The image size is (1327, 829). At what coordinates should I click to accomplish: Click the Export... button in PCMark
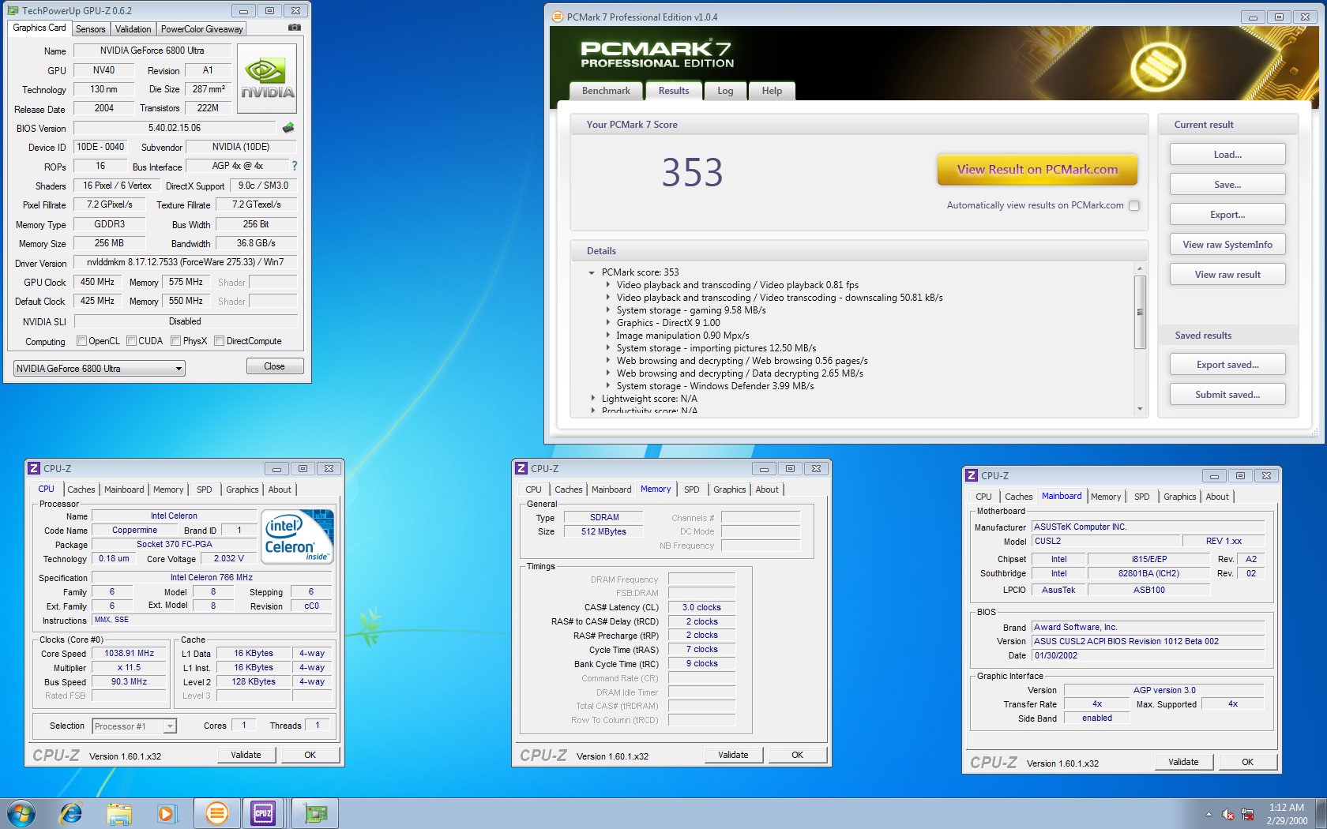pos(1227,215)
